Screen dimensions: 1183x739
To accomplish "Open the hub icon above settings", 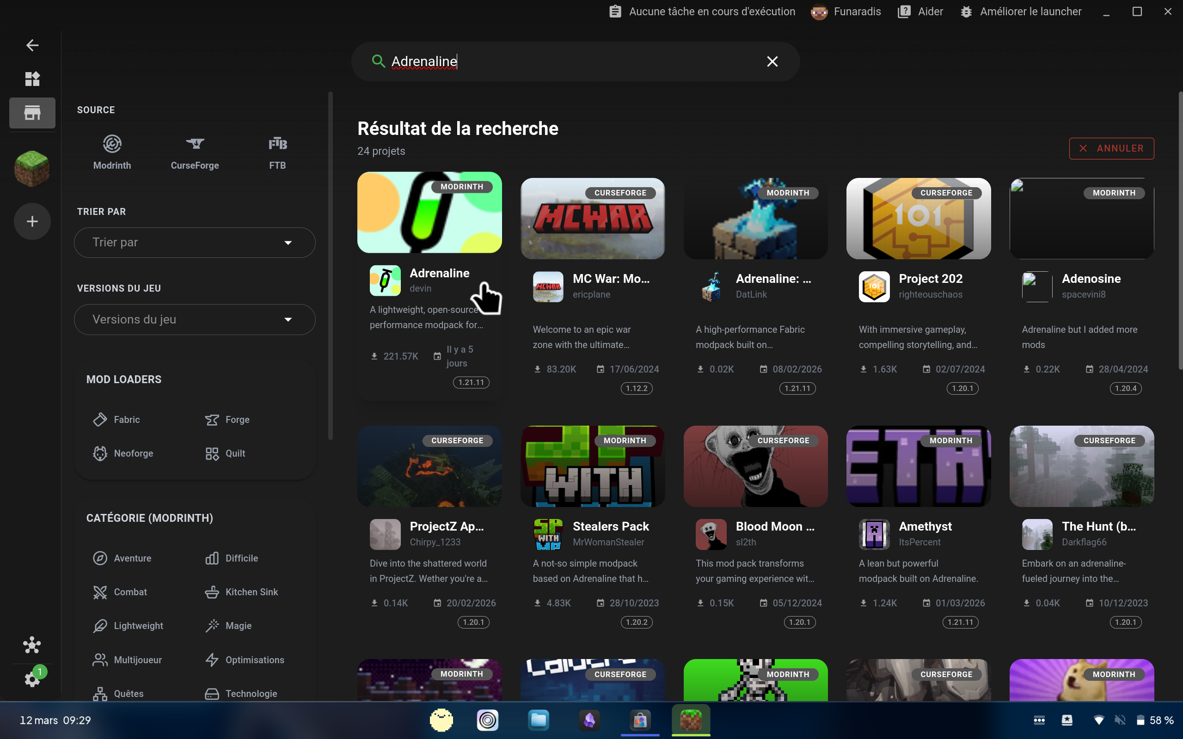I will 32,645.
